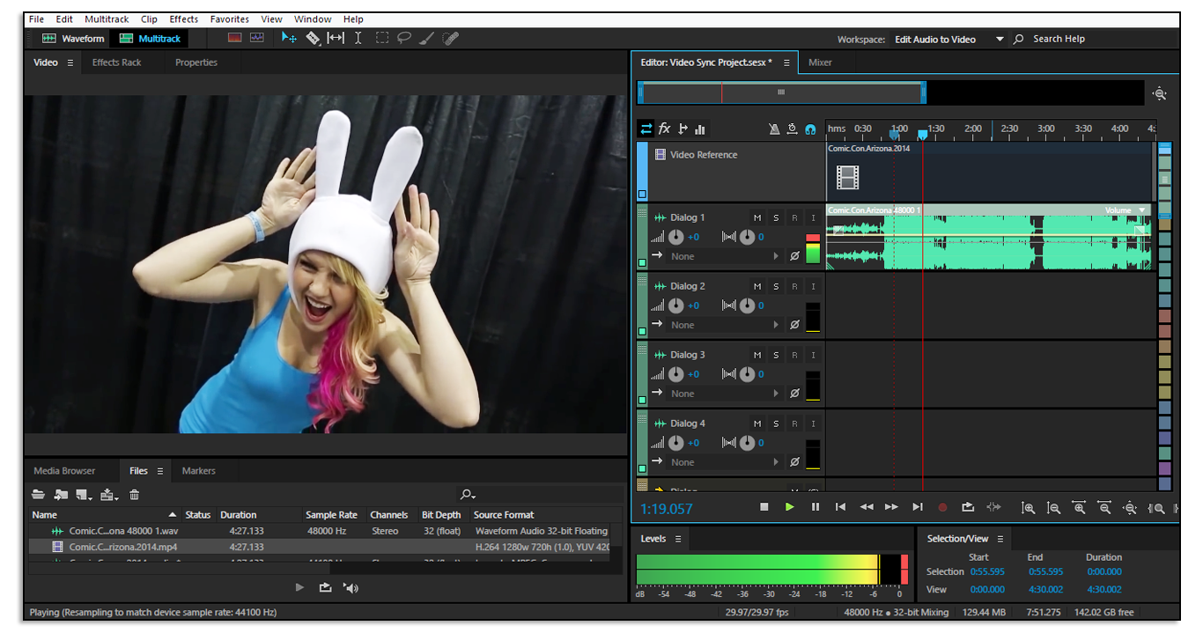Solo the Dialog 2 track

776,286
